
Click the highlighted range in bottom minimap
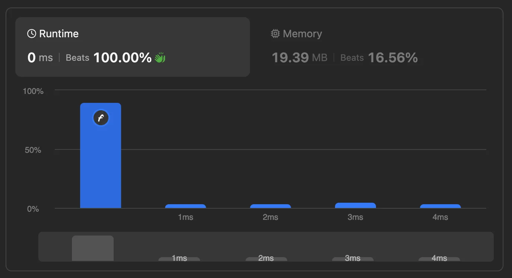click(x=93, y=248)
